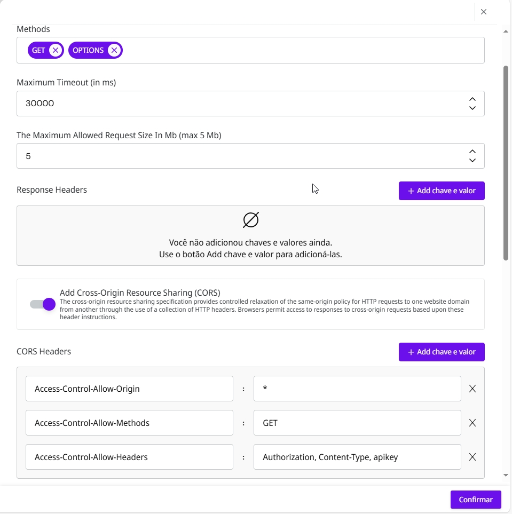Add key and value to Response Headers

point(442,191)
